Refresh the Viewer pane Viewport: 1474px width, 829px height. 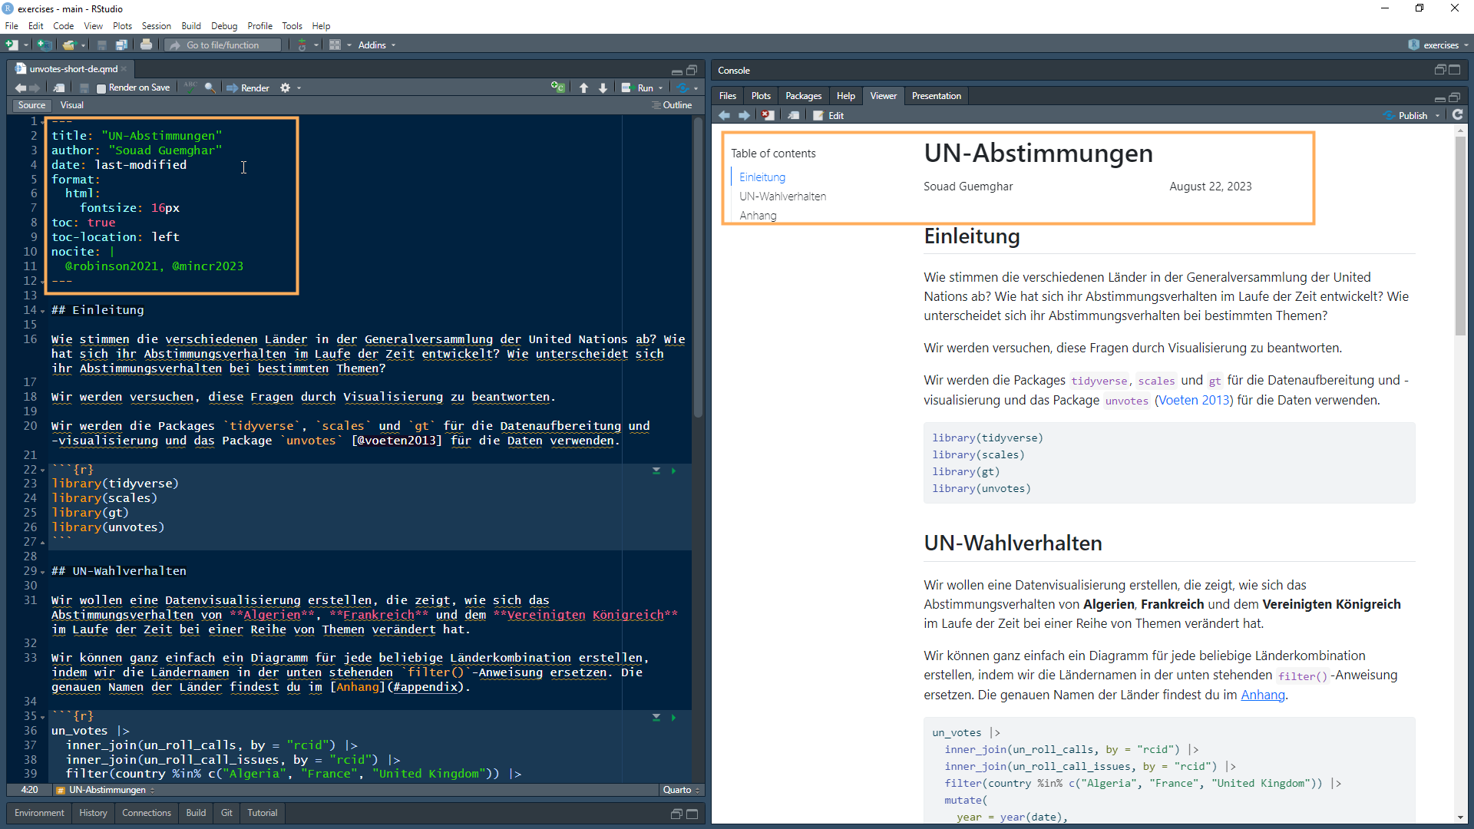1457,115
